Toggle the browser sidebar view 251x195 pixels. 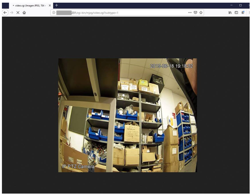point(236,13)
